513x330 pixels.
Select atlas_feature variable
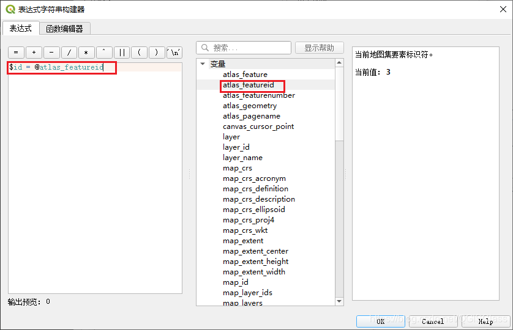(245, 75)
